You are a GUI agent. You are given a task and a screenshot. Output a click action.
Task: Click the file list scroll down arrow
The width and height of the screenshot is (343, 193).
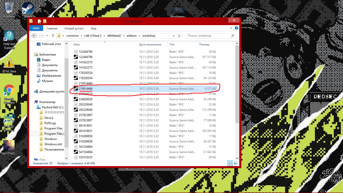point(237,158)
